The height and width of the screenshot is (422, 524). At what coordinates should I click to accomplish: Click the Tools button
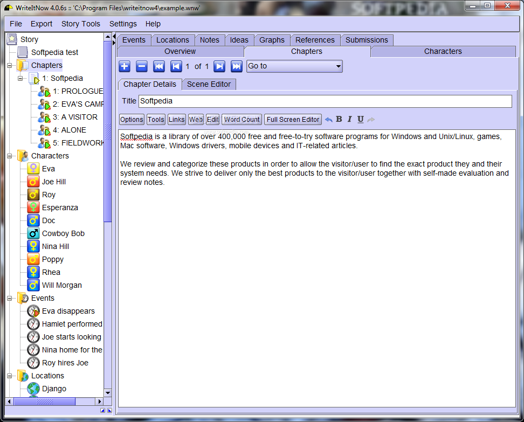tap(156, 120)
